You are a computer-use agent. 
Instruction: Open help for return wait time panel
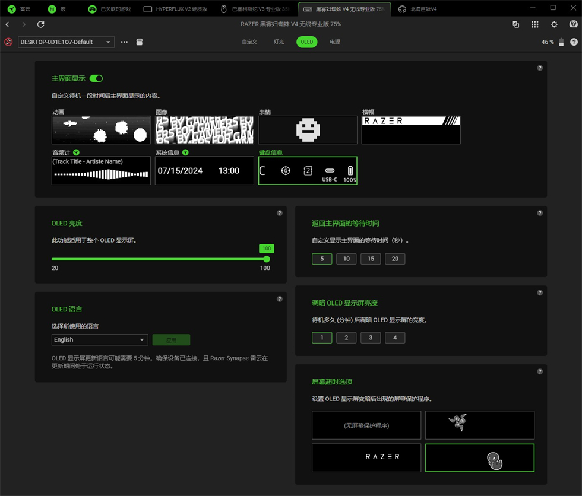point(540,213)
